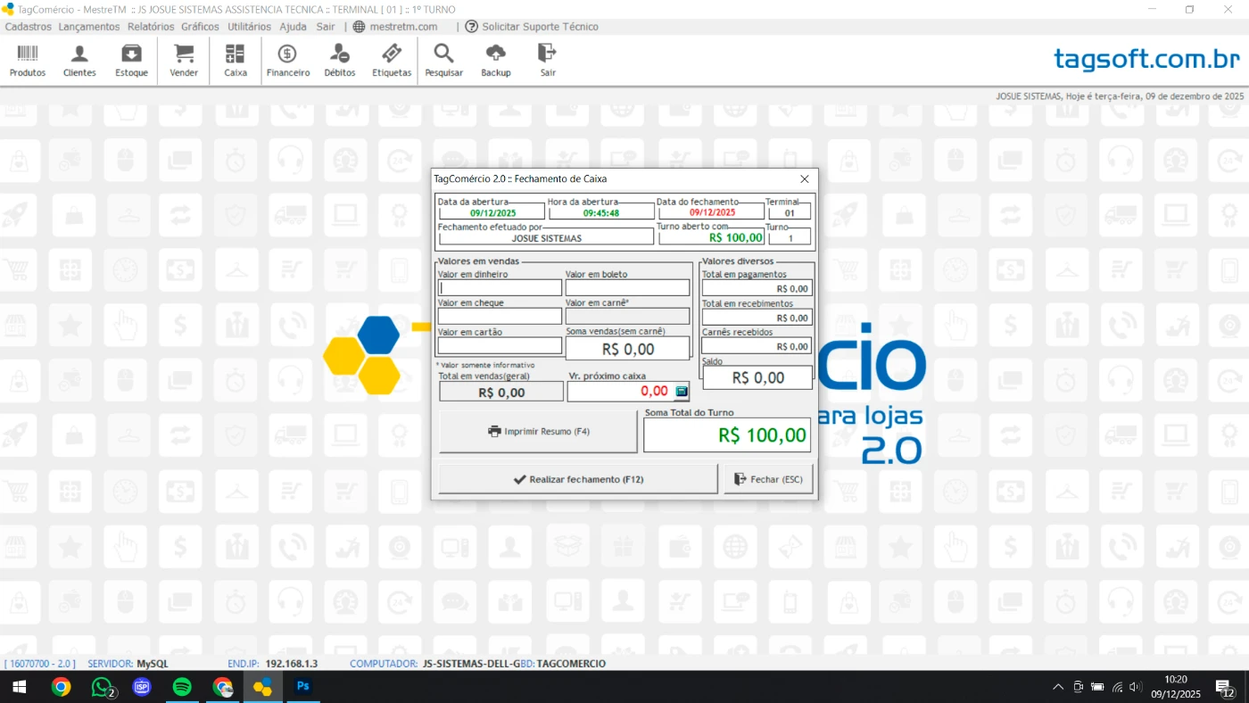Image resolution: width=1249 pixels, height=703 pixels.
Task: Click the Estoque toolbar icon
Action: [131, 60]
